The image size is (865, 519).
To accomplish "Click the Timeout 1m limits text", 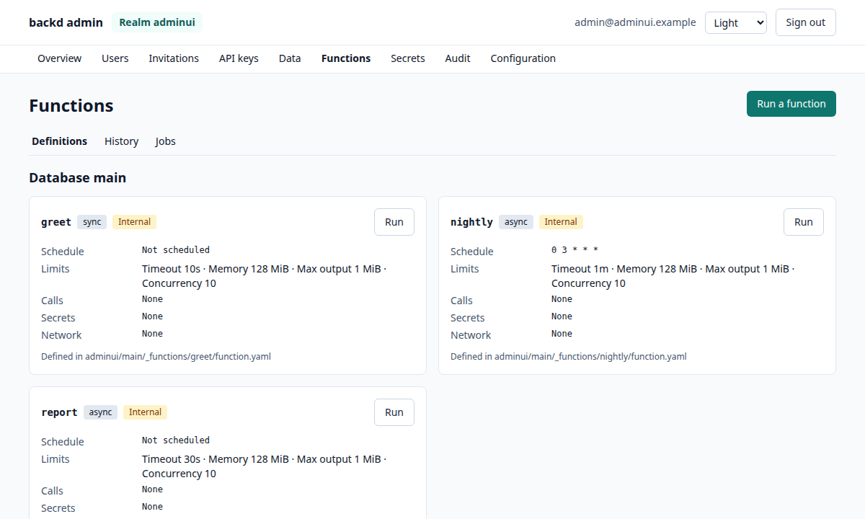I will [x=673, y=276].
